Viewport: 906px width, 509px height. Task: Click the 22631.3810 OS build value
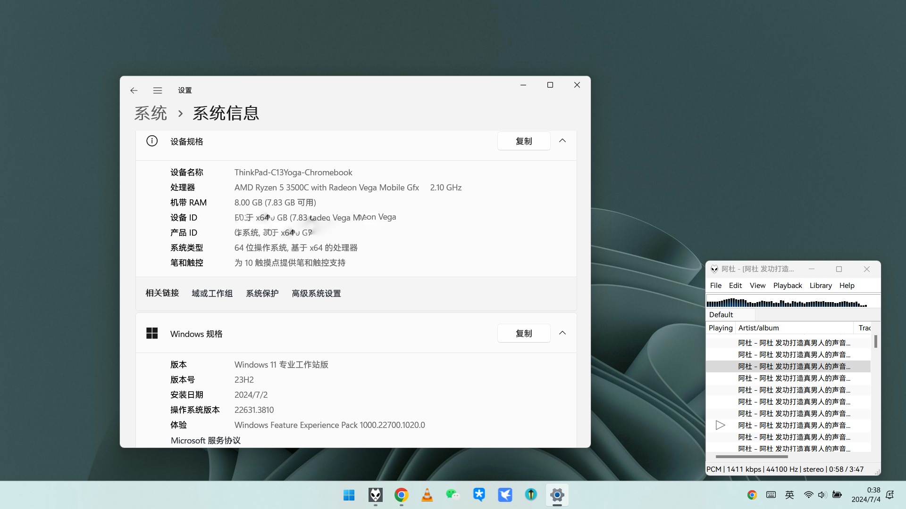[254, 410]
